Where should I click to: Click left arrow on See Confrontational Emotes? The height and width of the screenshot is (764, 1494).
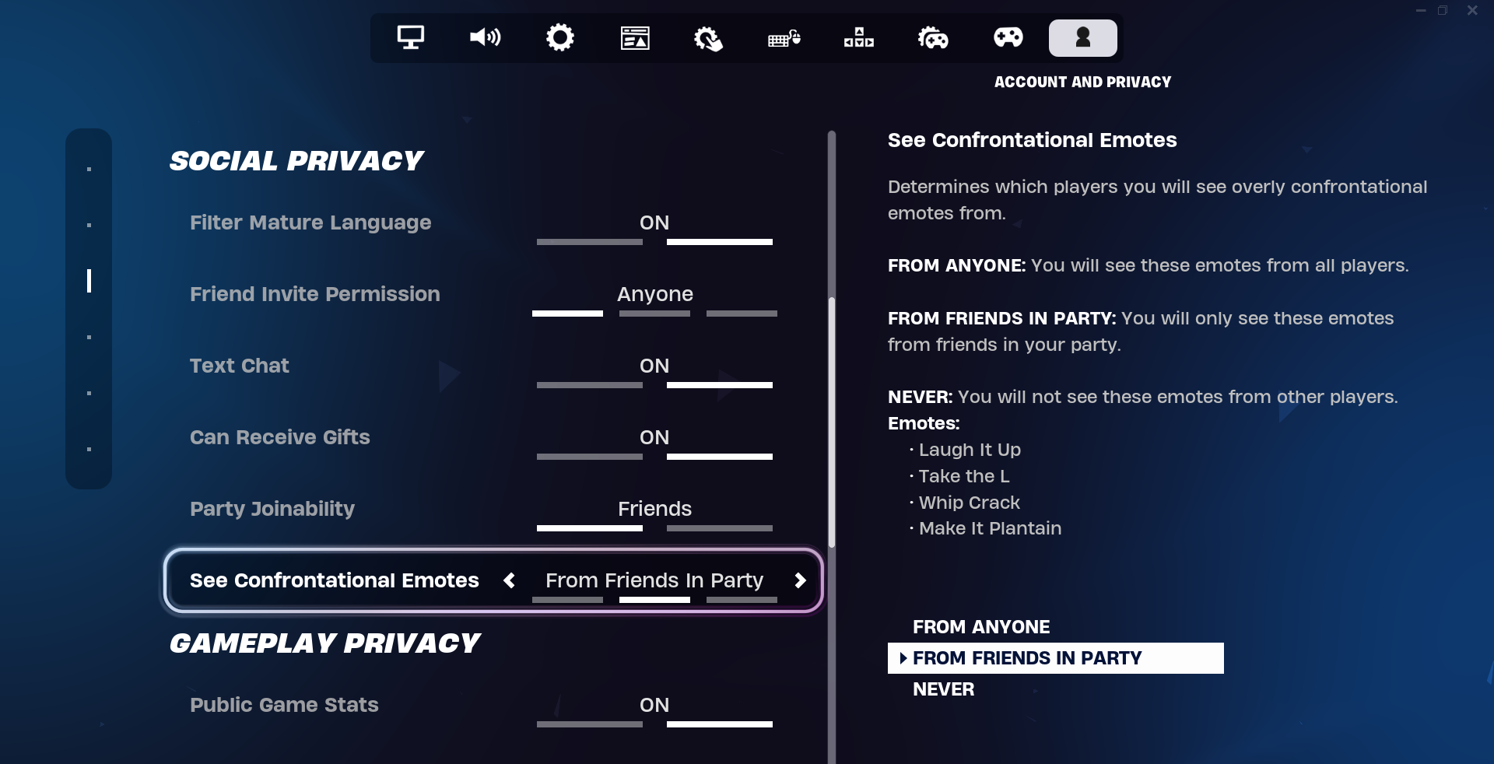pos(510,580)
